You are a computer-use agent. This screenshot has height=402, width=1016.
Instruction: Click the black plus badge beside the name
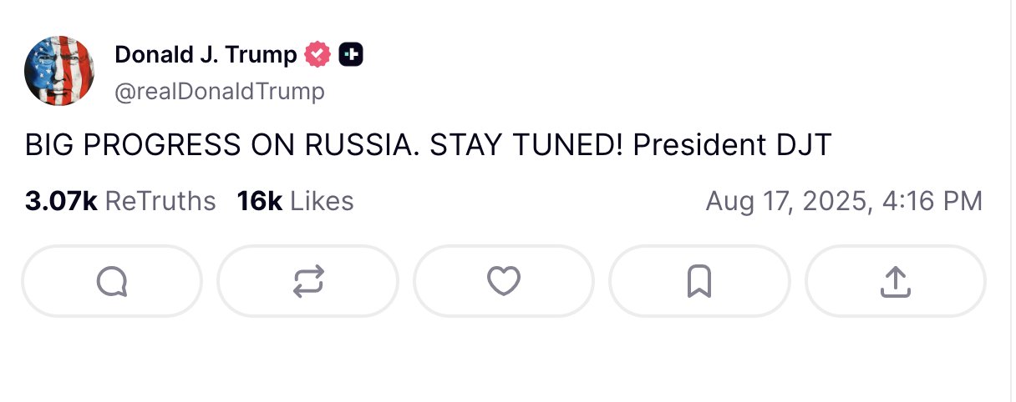point(351,55)
